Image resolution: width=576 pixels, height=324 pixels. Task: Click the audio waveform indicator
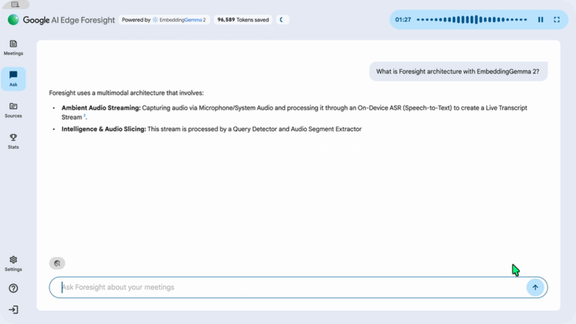pos(472,20)
